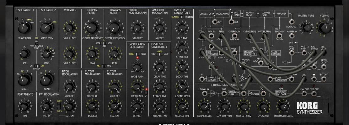
Task: Click the Highpass Filter PEAK knob
Action: tap(92, 54)
